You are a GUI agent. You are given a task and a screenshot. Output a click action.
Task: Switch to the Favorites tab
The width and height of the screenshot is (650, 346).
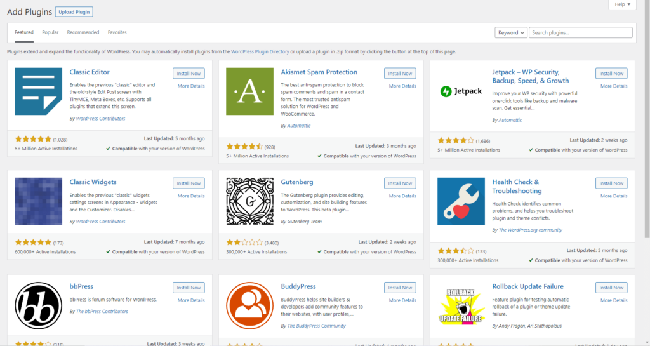pyautogui.click(x=117, y=32)
